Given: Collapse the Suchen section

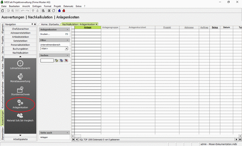Looking at the screenshot, I should (x=67, y=55).
